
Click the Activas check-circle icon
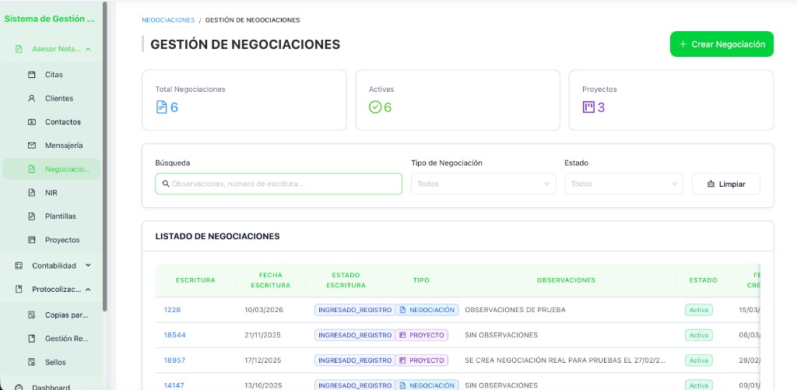point(375,107)
